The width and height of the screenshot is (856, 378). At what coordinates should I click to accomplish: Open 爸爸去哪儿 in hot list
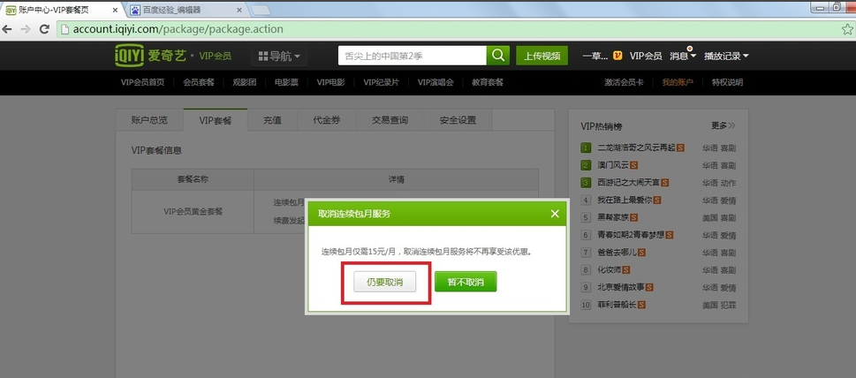click(x=617, y=253)
